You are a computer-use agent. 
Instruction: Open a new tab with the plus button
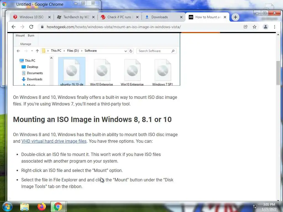click(x=235, y=17)
